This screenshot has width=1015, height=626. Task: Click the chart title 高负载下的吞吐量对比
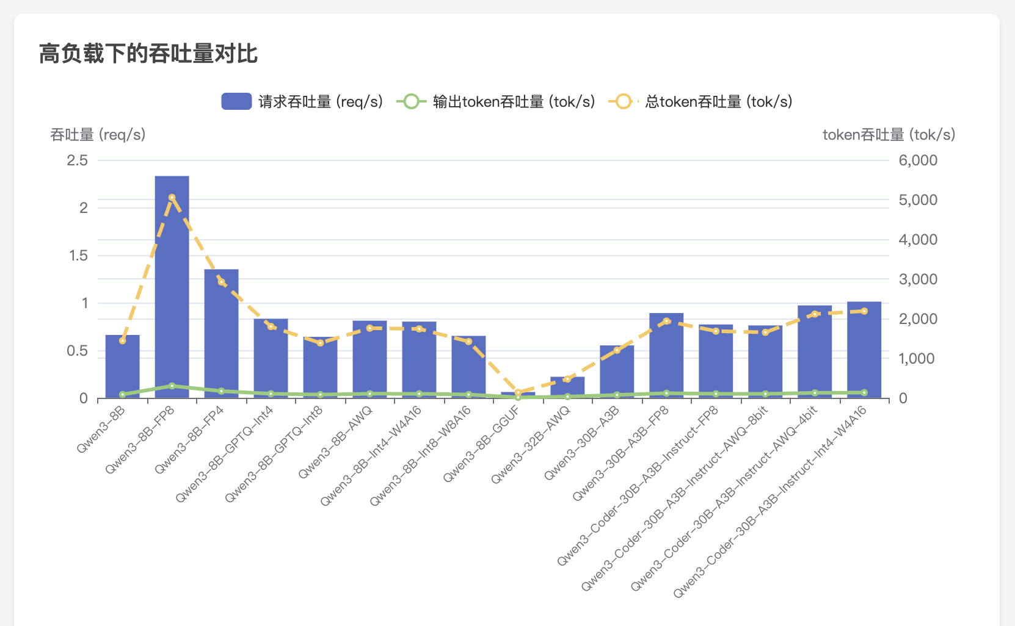[x=148, y=54]
